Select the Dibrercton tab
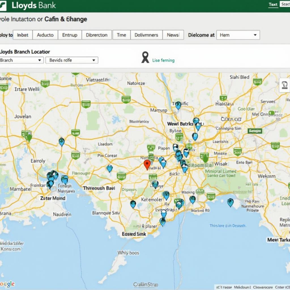 [97, 35]
